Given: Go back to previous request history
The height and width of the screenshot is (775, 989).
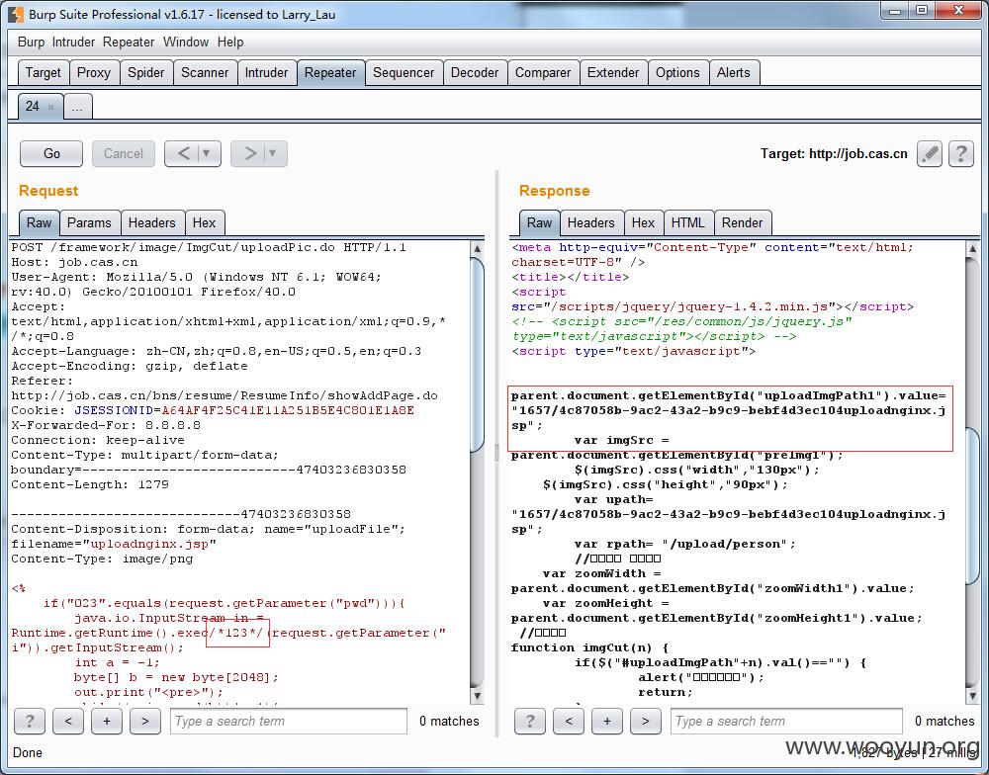Looking at the screenshot, I should [183, 153].
